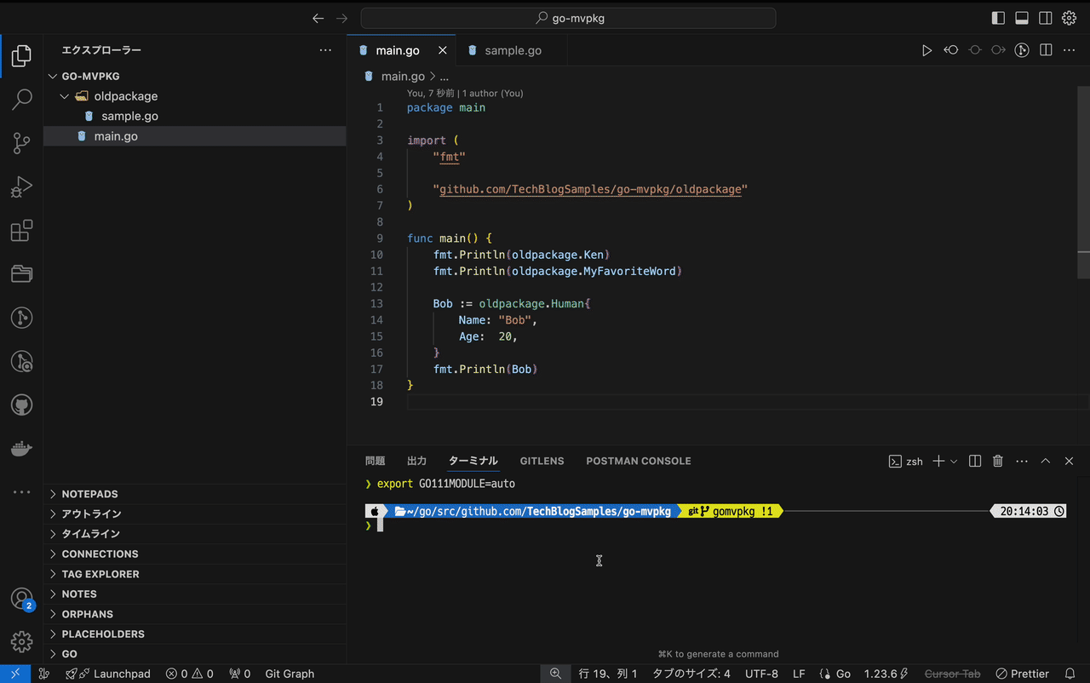Open editor more actions ellipsis
This screenshot has height=683, width=1090.
(x=1070, y=50)
